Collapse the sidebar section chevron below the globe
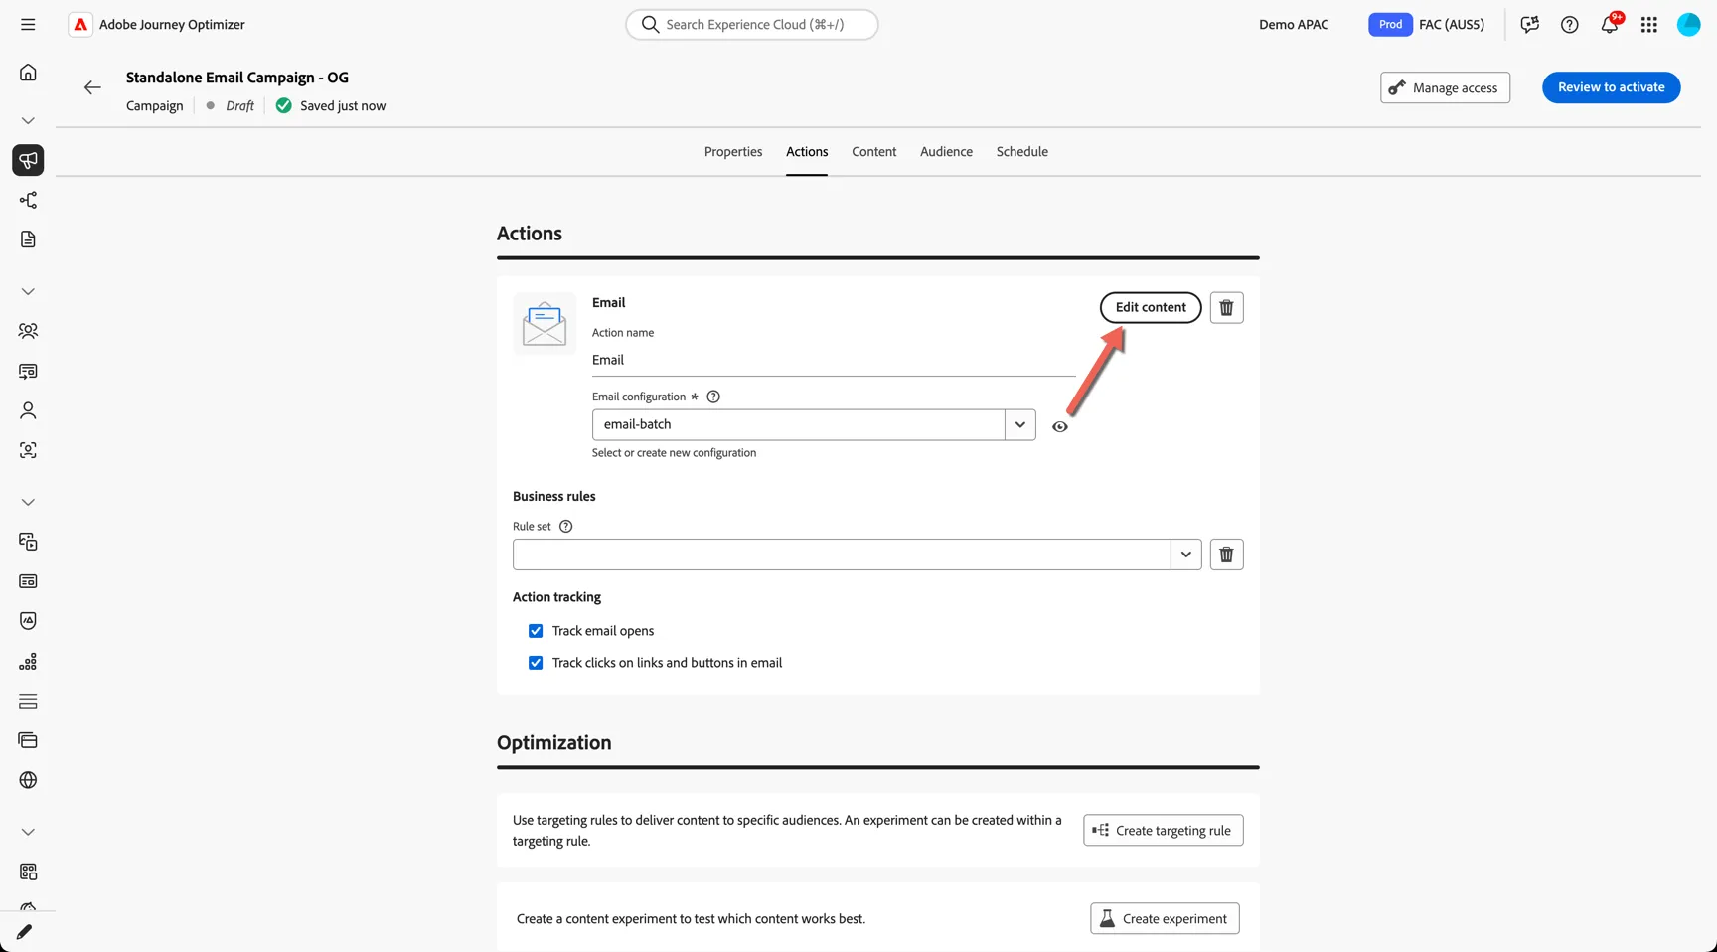This screenshot has width=1717, height=952. pos(28,832)
